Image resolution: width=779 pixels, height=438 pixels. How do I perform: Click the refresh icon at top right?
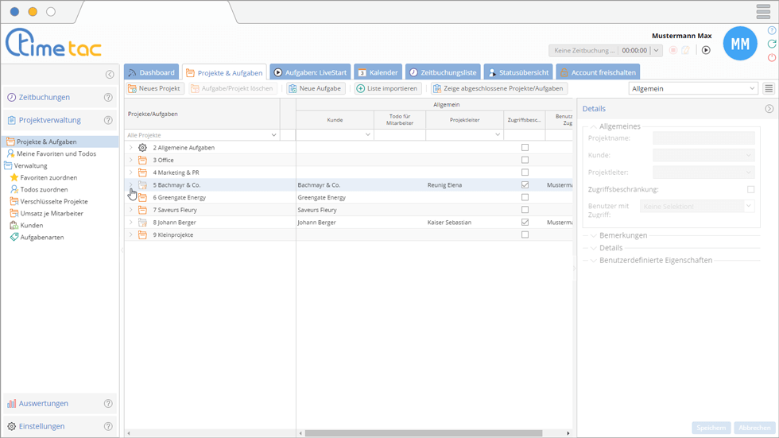772,45
